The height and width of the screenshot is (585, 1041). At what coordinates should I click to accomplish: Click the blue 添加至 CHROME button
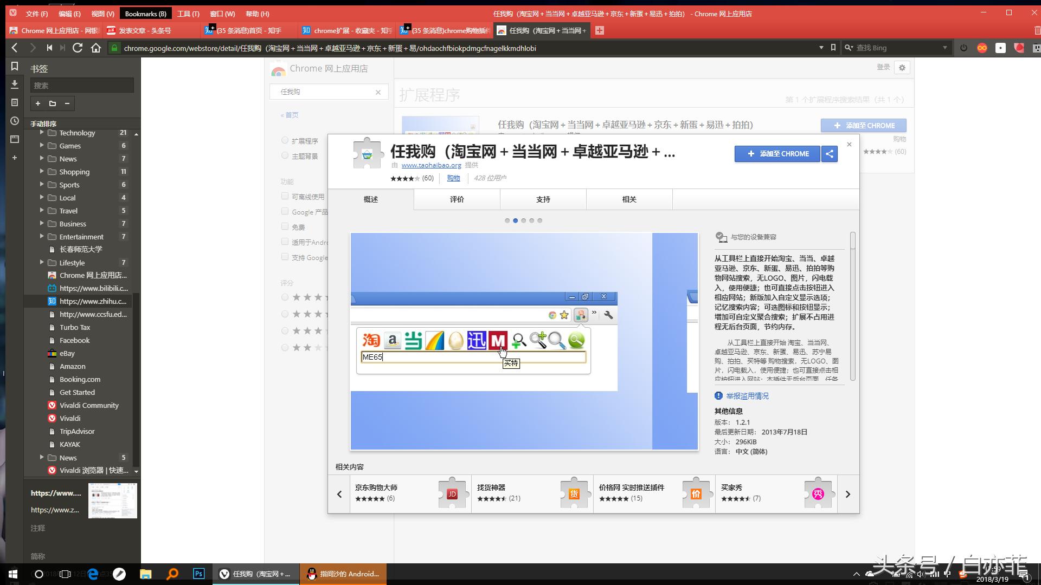pyautogui.click(x=777, y=154)
